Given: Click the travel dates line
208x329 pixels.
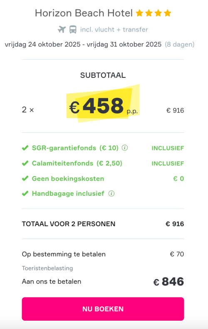Looking at the screenshot, I should pos(83,44).
